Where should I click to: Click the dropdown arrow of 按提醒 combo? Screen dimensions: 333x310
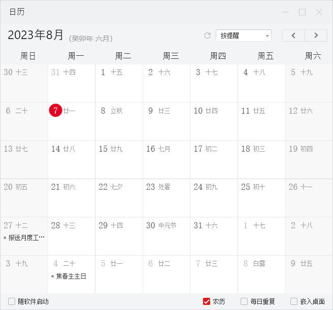[267, 36]
